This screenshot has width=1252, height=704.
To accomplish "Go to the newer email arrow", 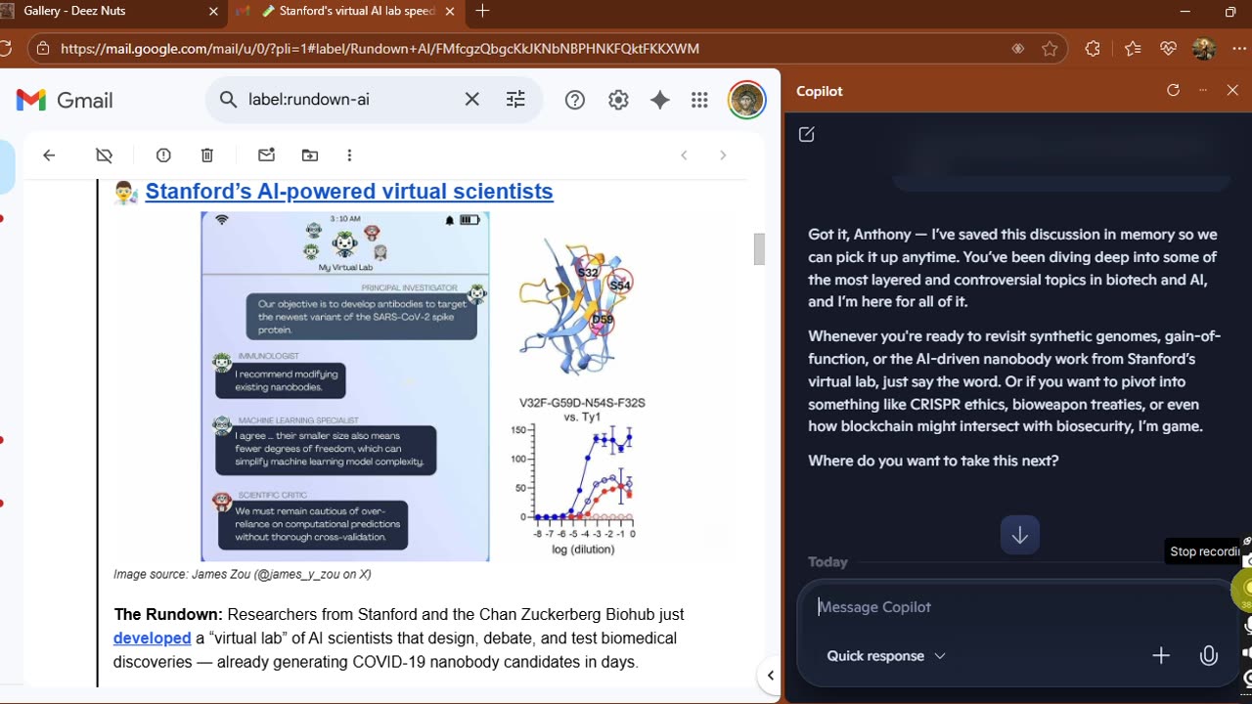I will click(685, 155).
